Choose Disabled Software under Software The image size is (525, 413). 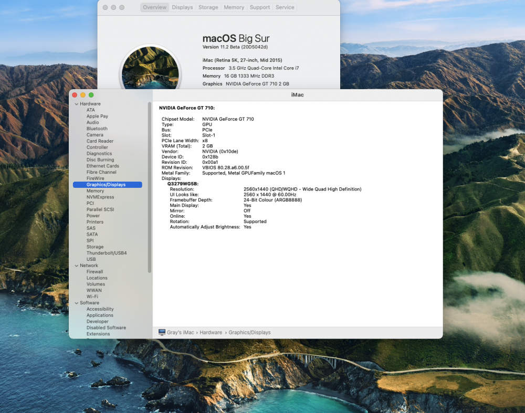[106, 327]
